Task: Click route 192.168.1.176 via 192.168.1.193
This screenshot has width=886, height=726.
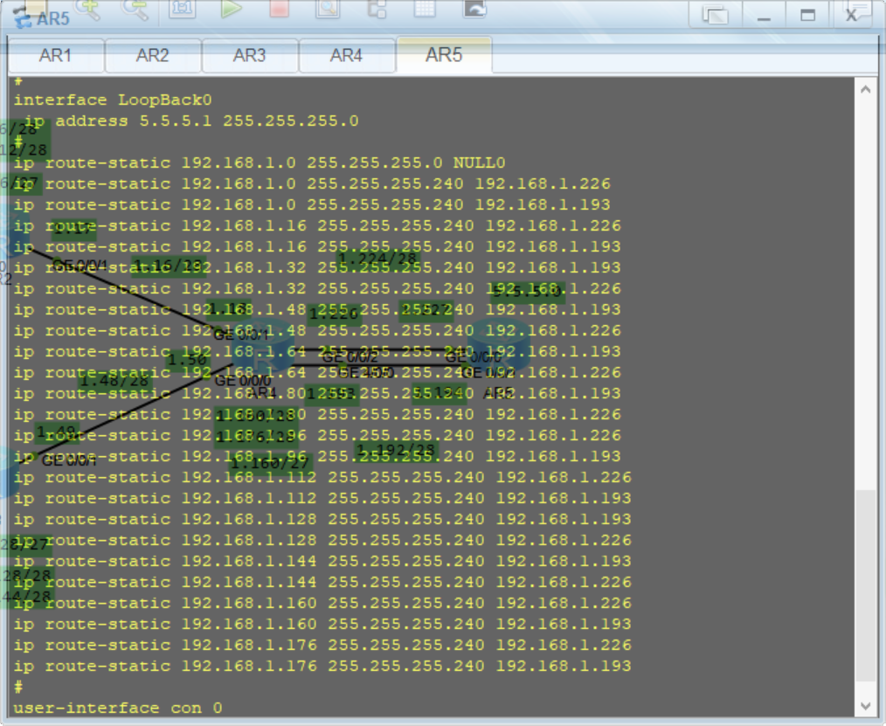Action: click(322, 666)
